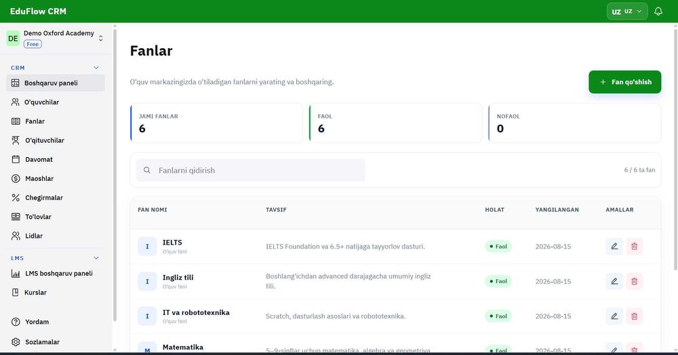Click the Faol badge in IELTS row

point(498,246)
